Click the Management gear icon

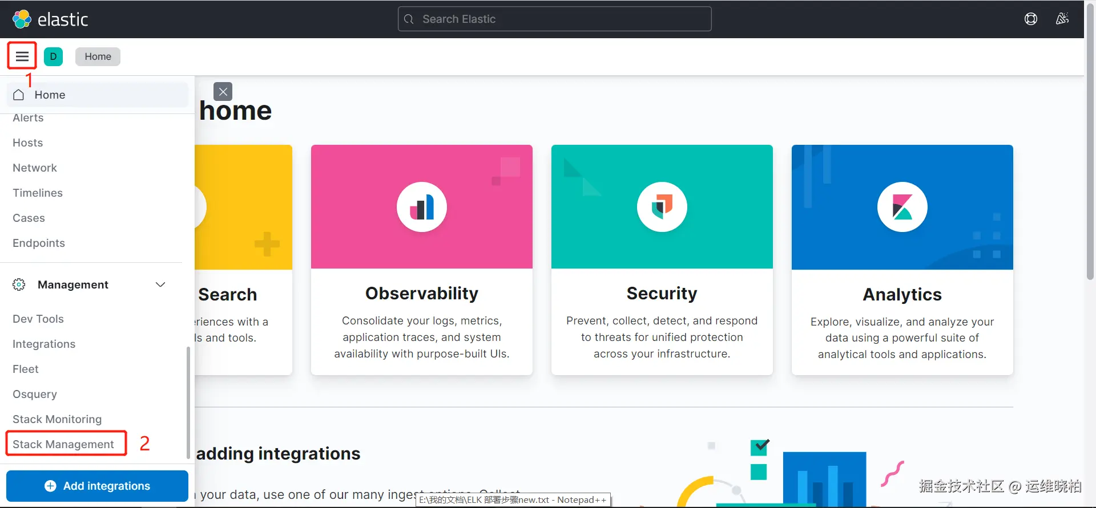coord(19,285)
